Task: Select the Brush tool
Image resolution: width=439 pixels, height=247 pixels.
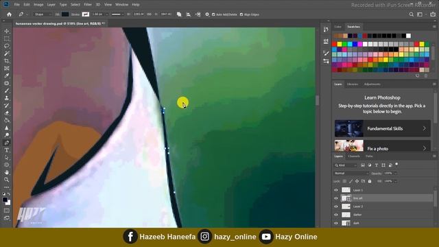Action: (7, 91)
